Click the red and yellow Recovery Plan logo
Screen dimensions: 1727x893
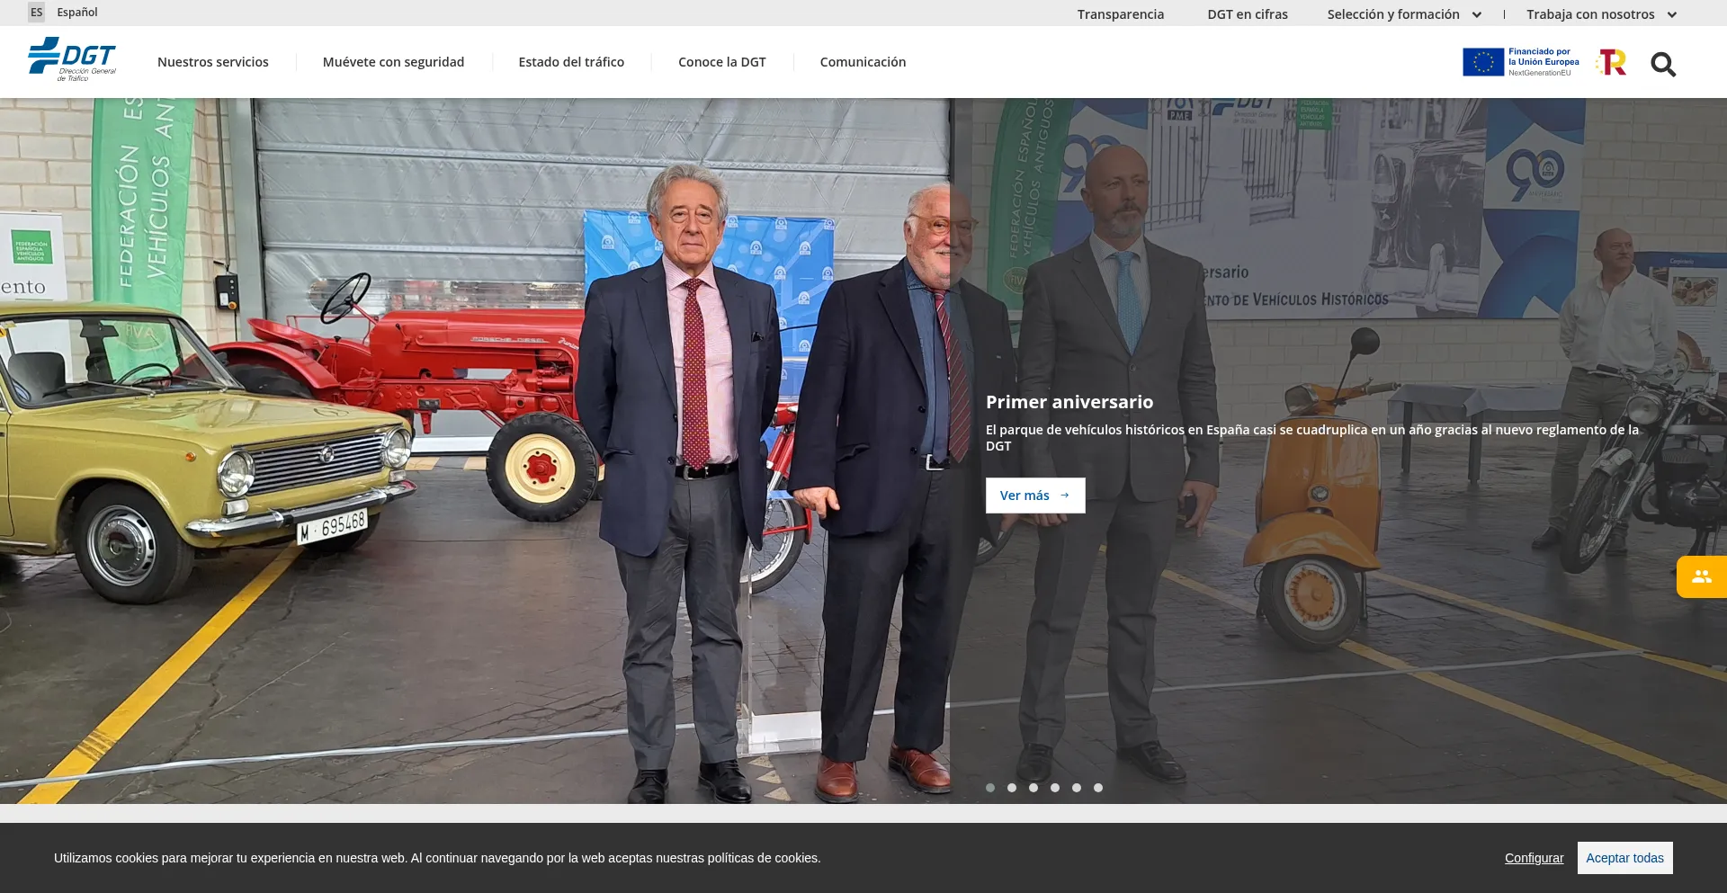pos(1611,62)
